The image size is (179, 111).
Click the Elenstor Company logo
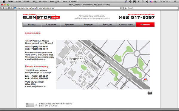pyautogui.click(x=41, y=17)
